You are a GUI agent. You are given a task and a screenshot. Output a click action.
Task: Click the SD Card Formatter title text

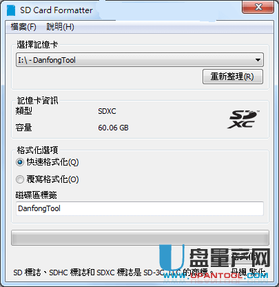point(56,10)
